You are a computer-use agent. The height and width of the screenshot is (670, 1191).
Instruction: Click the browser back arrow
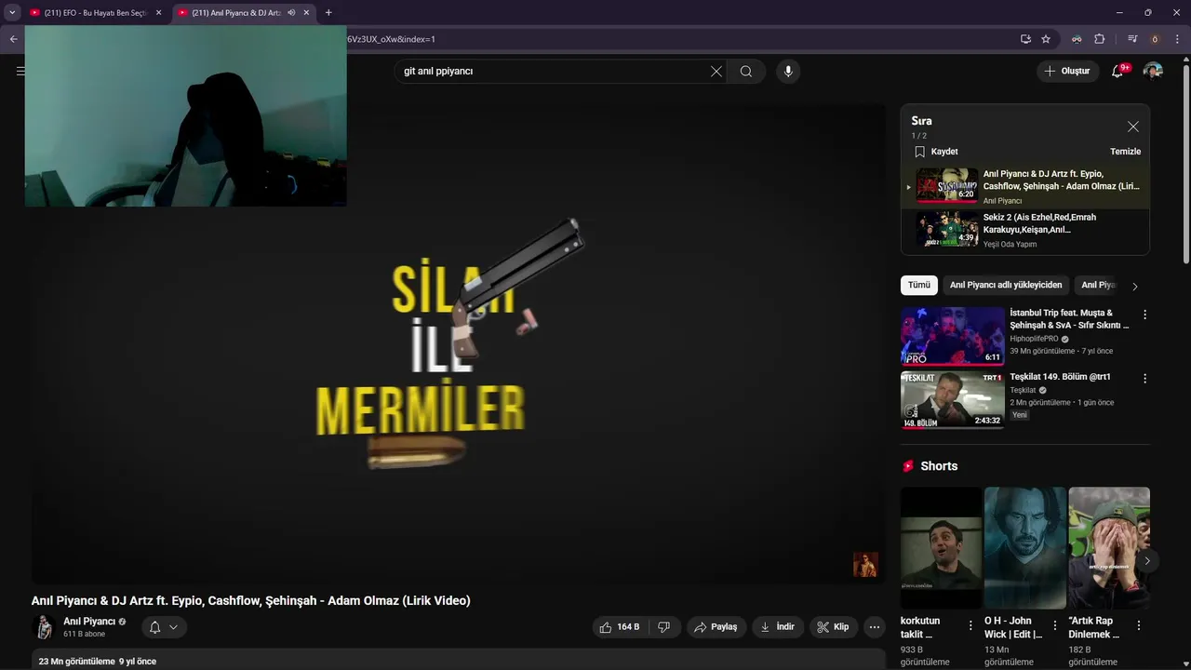coord(13,39)
